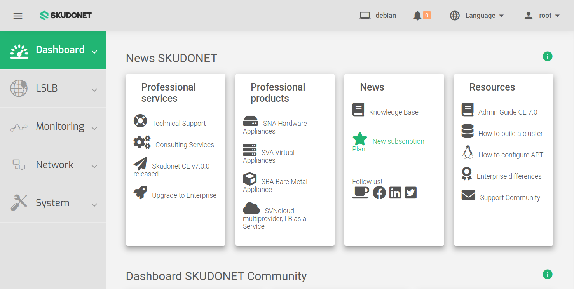Click the SVNcloud cloud icon
Viewport: 574px width, 289px height.
251,208
